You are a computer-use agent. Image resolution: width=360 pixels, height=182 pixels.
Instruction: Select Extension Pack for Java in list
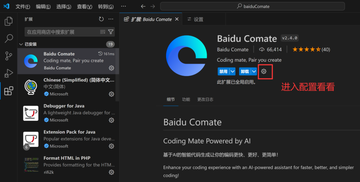(68, 139)
